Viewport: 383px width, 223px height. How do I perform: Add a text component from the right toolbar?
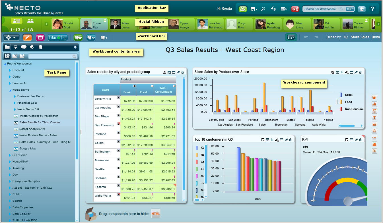(x=374, y=118)
